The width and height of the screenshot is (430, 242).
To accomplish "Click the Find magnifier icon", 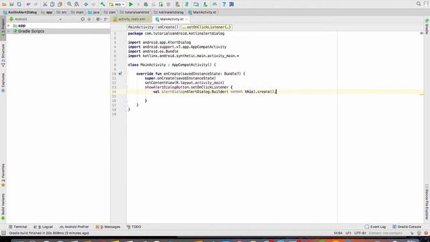I will 69,4.
